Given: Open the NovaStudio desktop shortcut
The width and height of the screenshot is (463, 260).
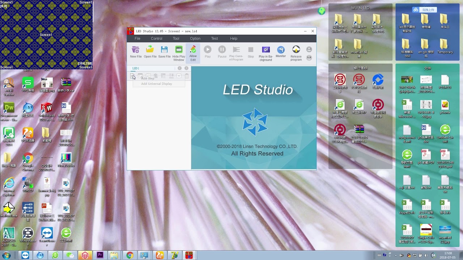Looking at the screenshot, I should tap(66, 160).
